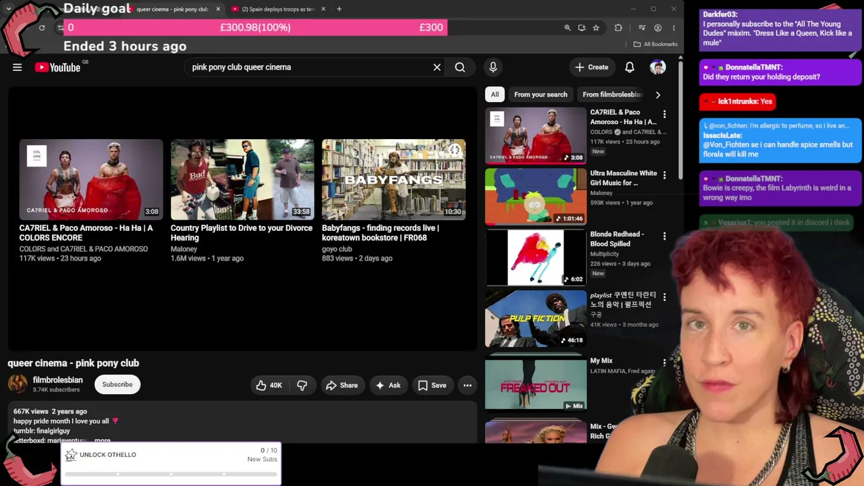Open the filmbrolesbian channel avatar
Screen dimensions: 864x486
pos(18,384)
